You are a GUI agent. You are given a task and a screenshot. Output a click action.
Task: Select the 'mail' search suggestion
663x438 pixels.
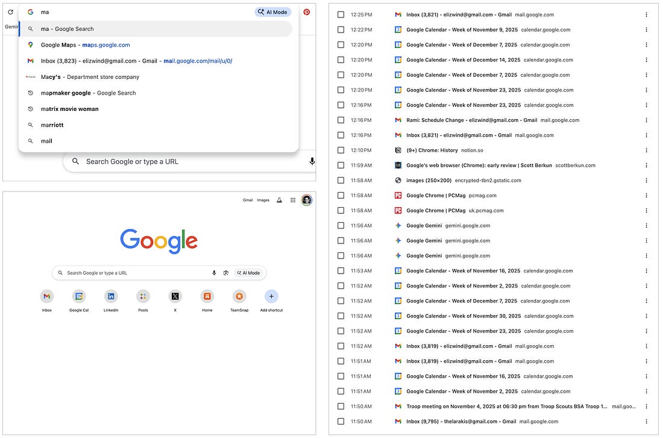tap(156, 141)
